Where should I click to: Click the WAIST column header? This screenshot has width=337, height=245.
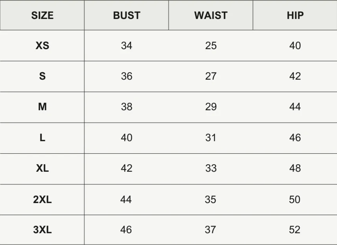[211, 15]
